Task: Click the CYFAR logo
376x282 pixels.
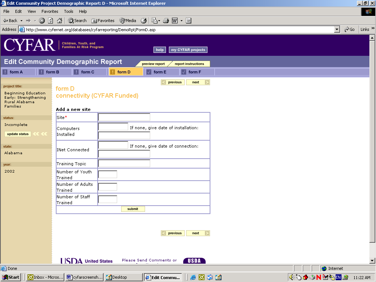Action: [29, 45]
